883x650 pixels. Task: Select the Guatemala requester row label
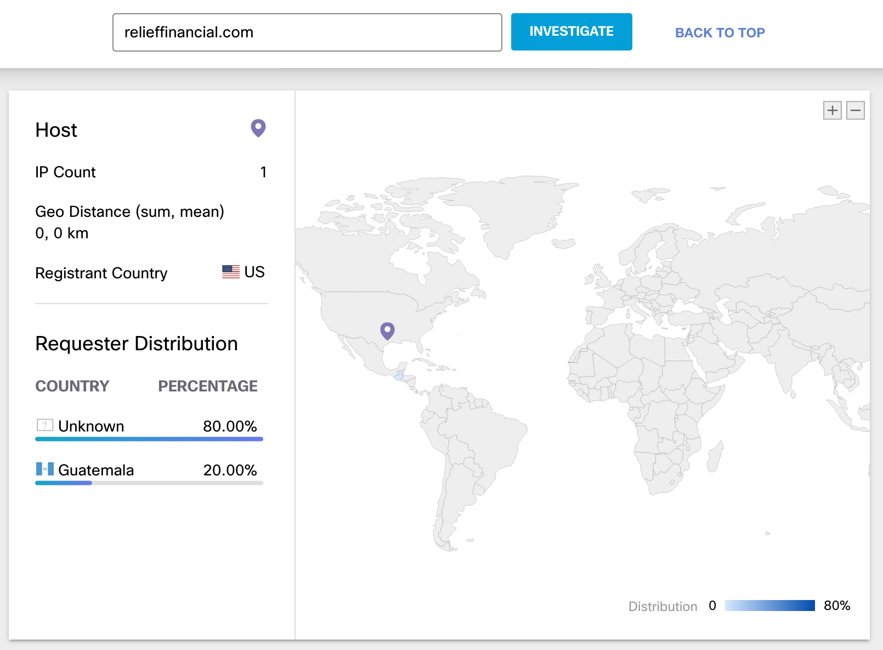click(96, 470)
